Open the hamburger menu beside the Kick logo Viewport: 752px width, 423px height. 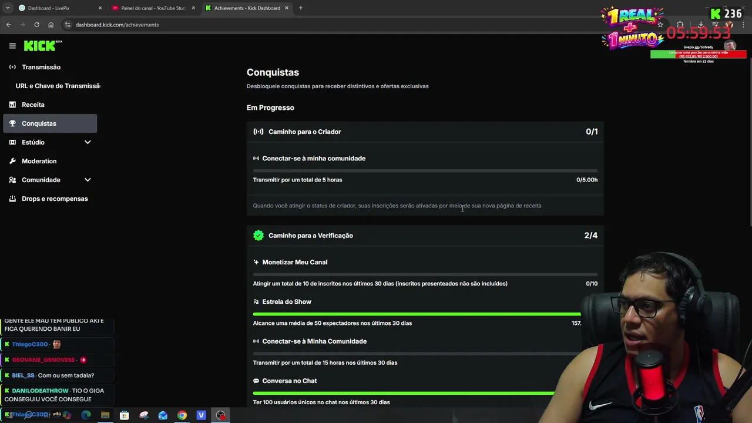[x=12, y=46]
